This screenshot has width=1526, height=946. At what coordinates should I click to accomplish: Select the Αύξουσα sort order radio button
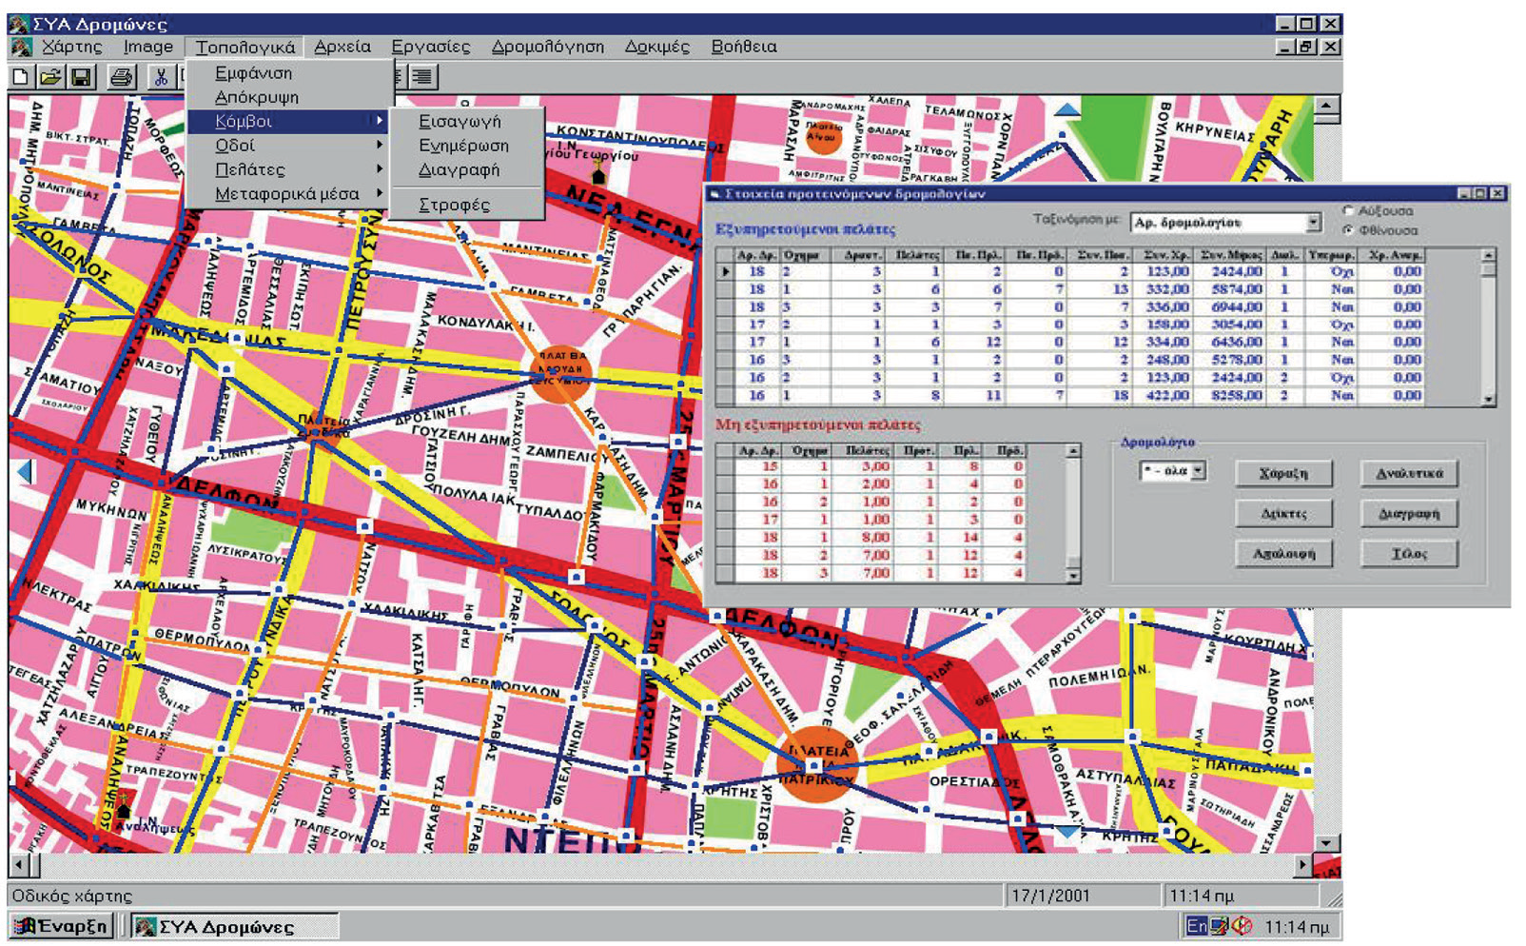coord(1347,210)
